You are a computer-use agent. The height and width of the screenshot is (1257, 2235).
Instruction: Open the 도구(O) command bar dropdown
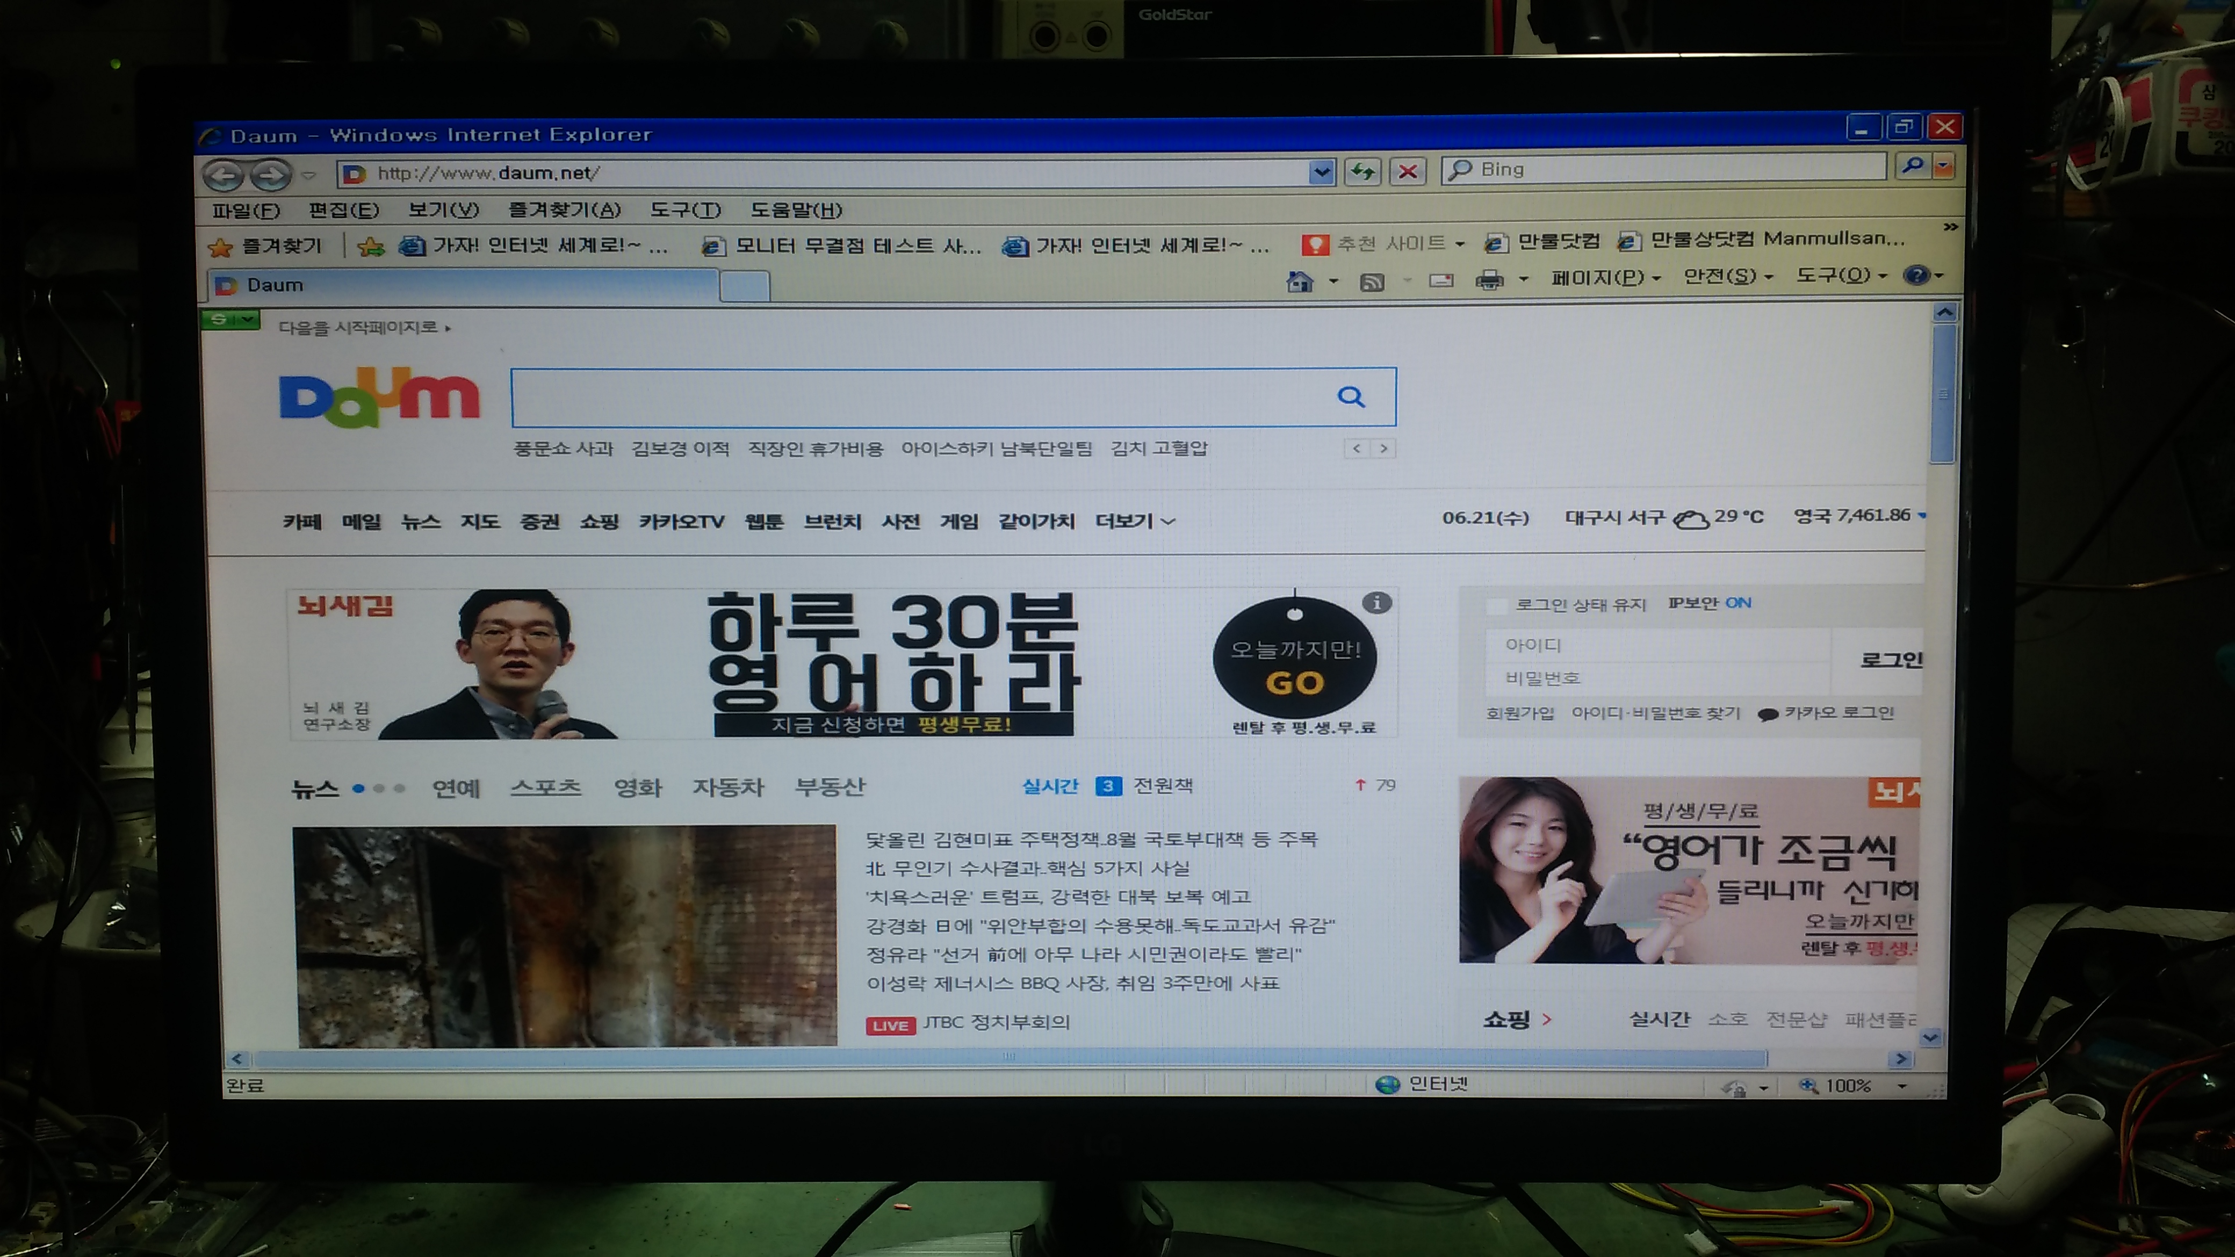(x=1841, y=275)
